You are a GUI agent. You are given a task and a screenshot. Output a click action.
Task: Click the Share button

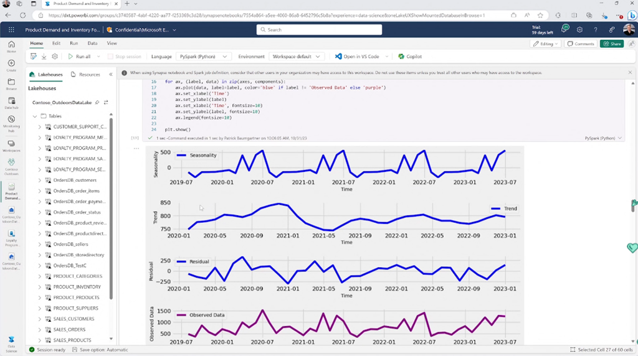tap(612, 44)
